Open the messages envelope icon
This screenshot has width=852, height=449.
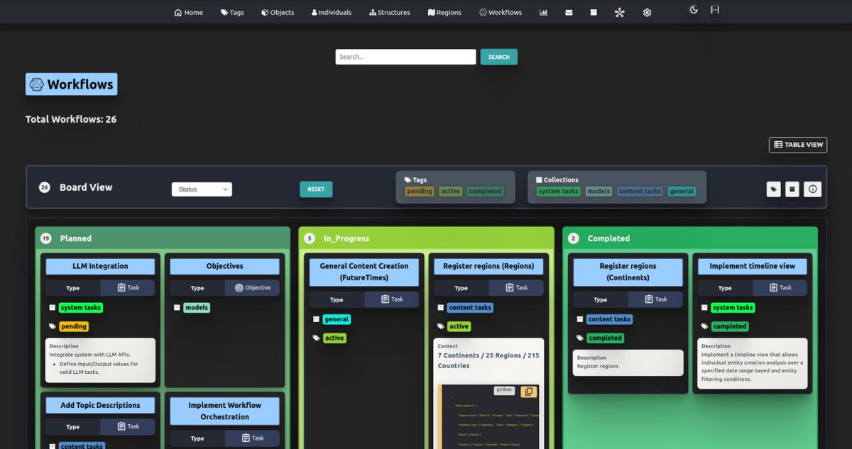568,12
